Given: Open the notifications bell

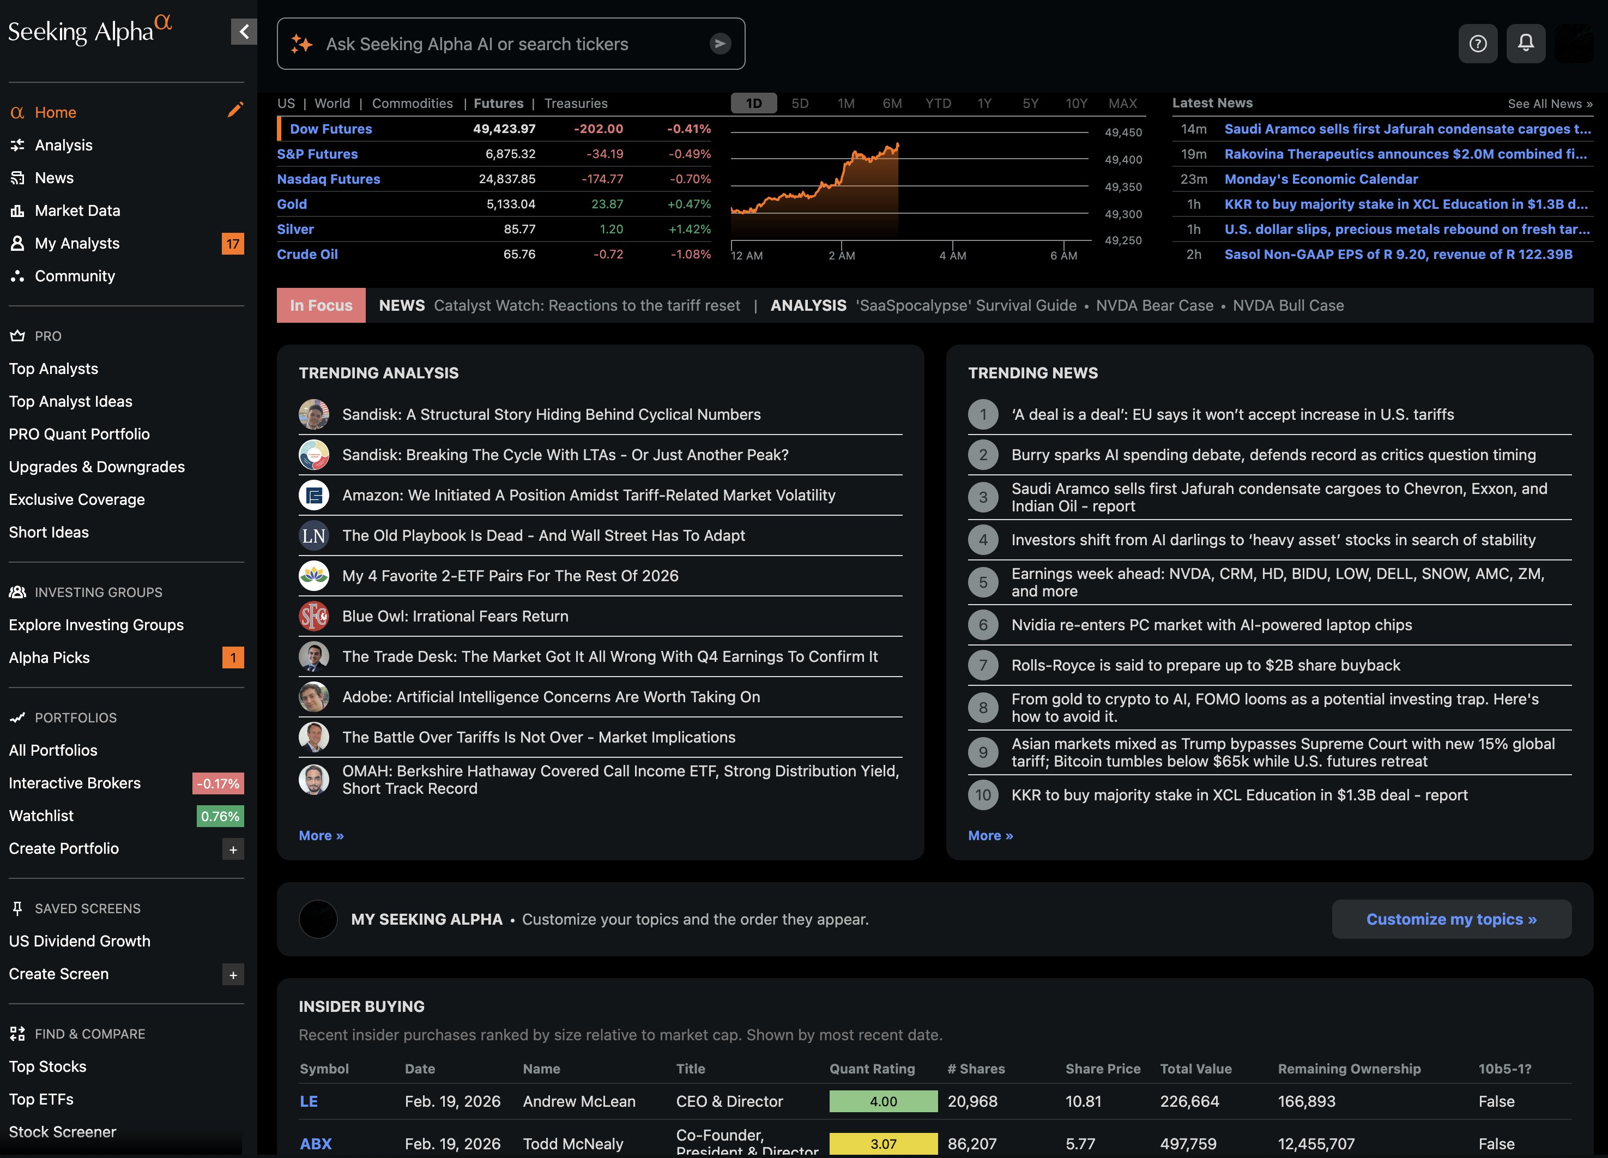Looking at the screenshot, I should (x=1526, y=43).
